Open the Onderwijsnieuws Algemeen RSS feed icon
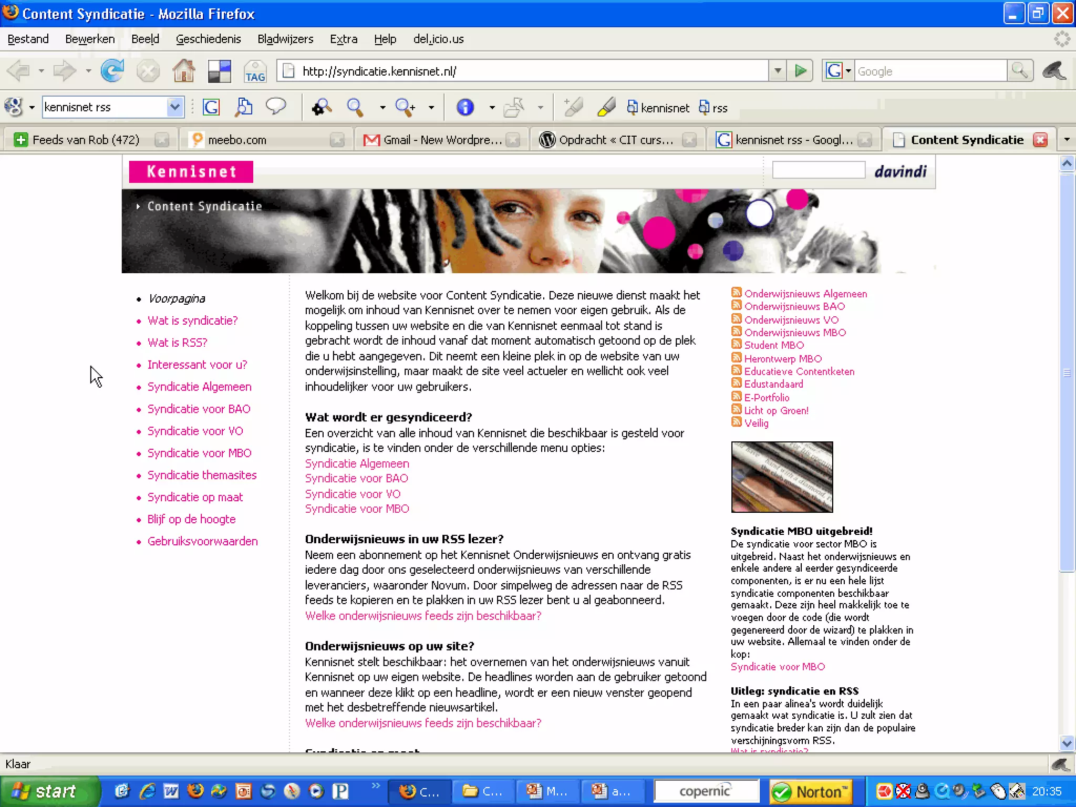This screenshot has height=807, width=1076. [x=736, y=293]
